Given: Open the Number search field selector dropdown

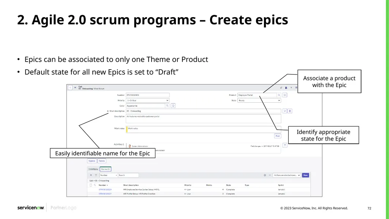Looking at the screenshot, I should (108, 175).
